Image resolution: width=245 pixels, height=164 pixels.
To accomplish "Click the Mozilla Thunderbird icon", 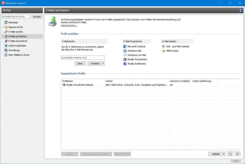I will point(125,59).
